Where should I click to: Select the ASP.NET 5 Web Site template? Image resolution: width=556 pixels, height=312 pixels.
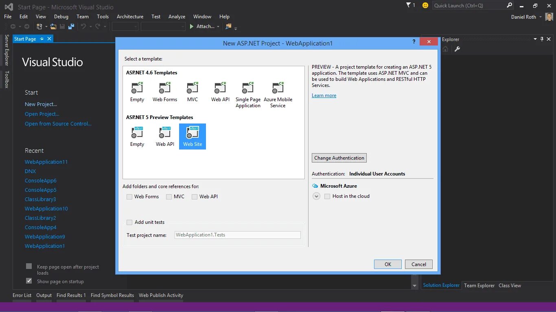[193, 136]
